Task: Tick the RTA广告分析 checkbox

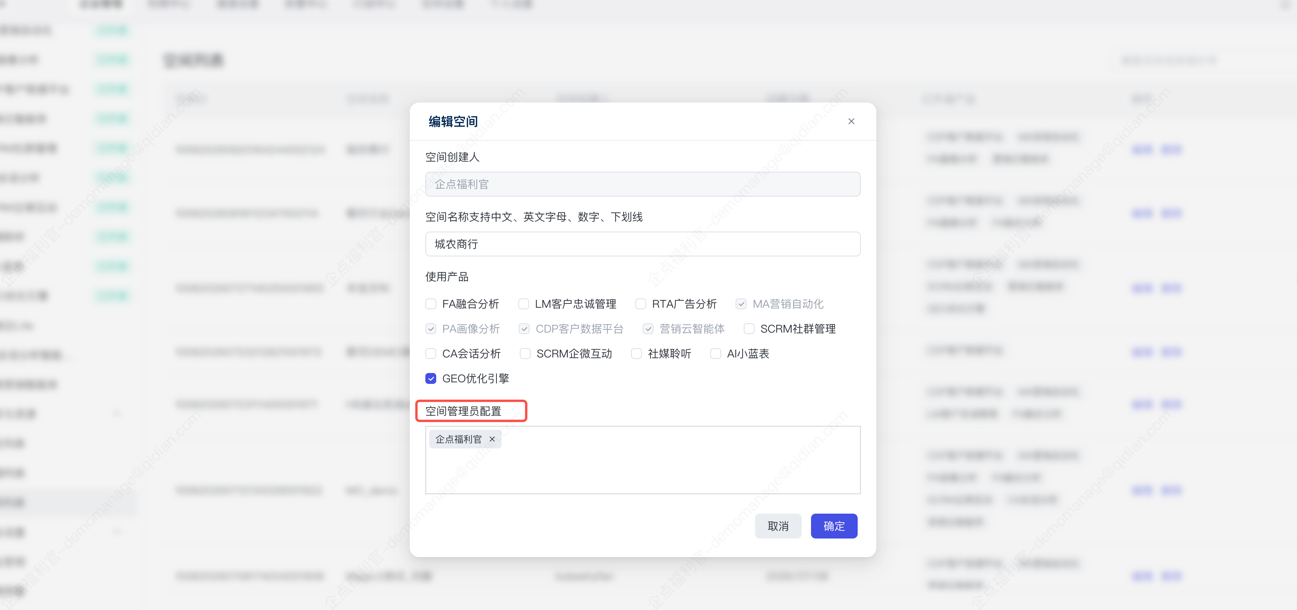Action: click(640, 304)
